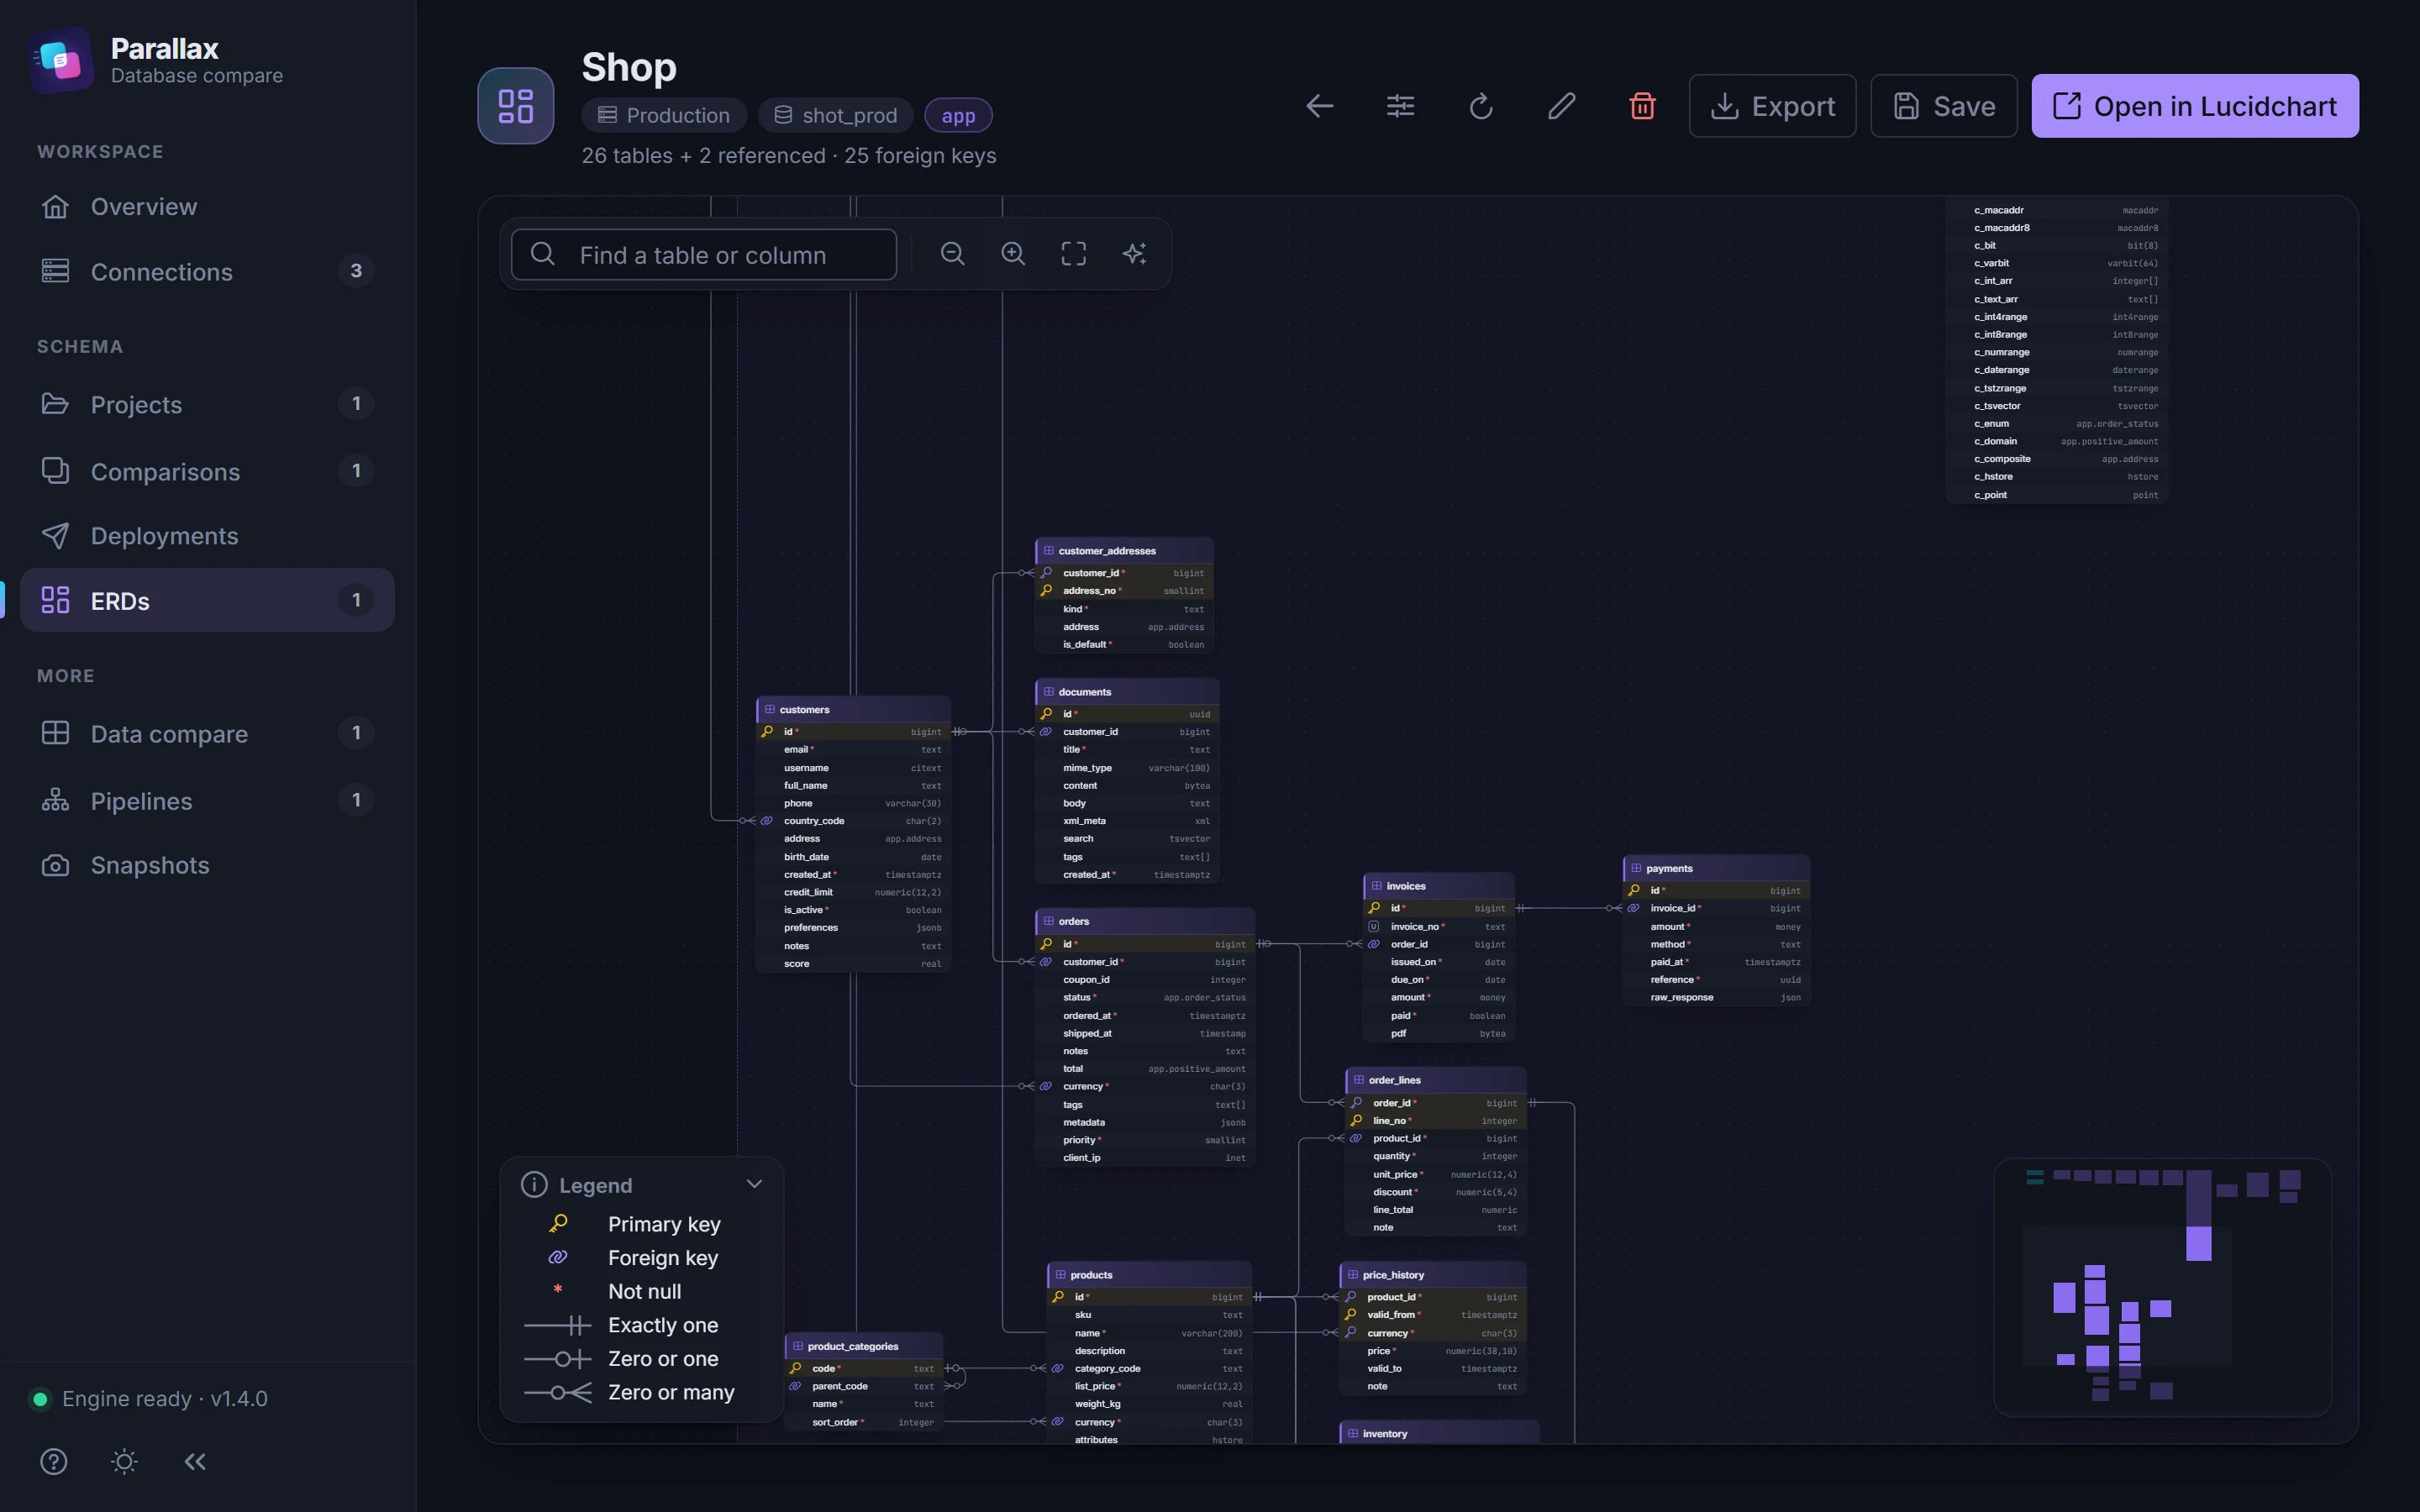Click the Production environment chip

[664, 116]
